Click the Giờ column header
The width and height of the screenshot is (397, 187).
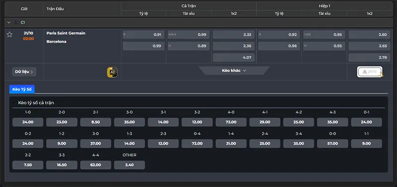click(24, 9)
